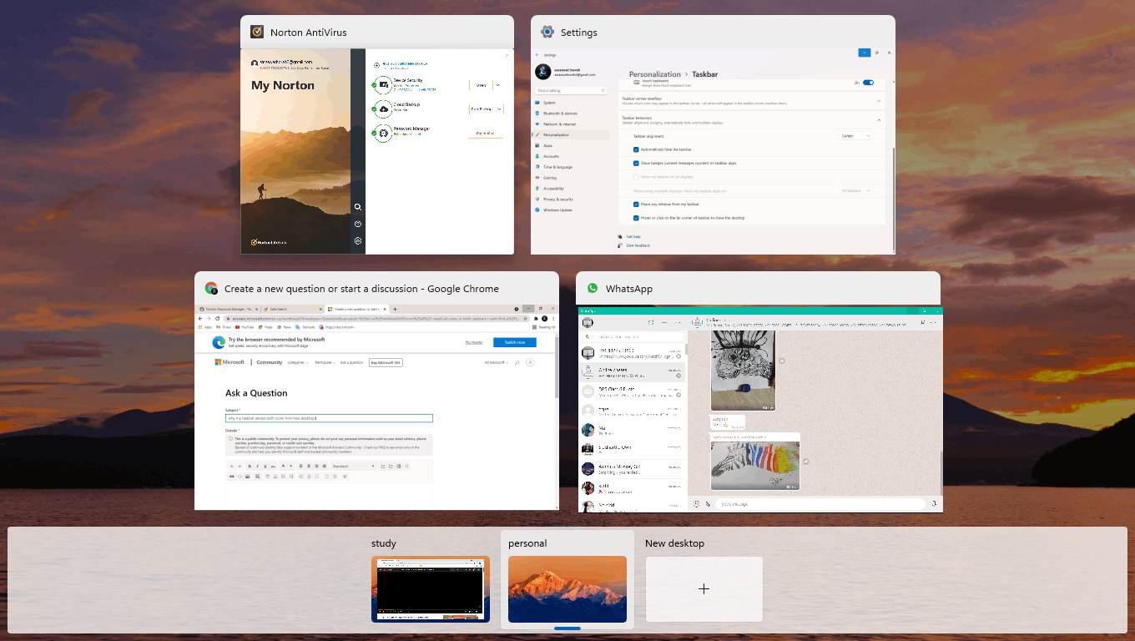The height and width of the screenshot is (641, 1135).
Task: Click the Settings user profile avatar
Action: [x=542, y=71]
